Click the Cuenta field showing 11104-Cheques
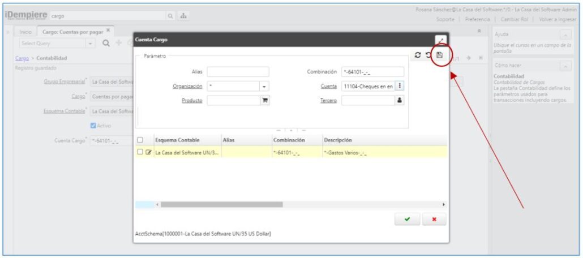Screen dimensions: 583x258 tap(368, 86)
